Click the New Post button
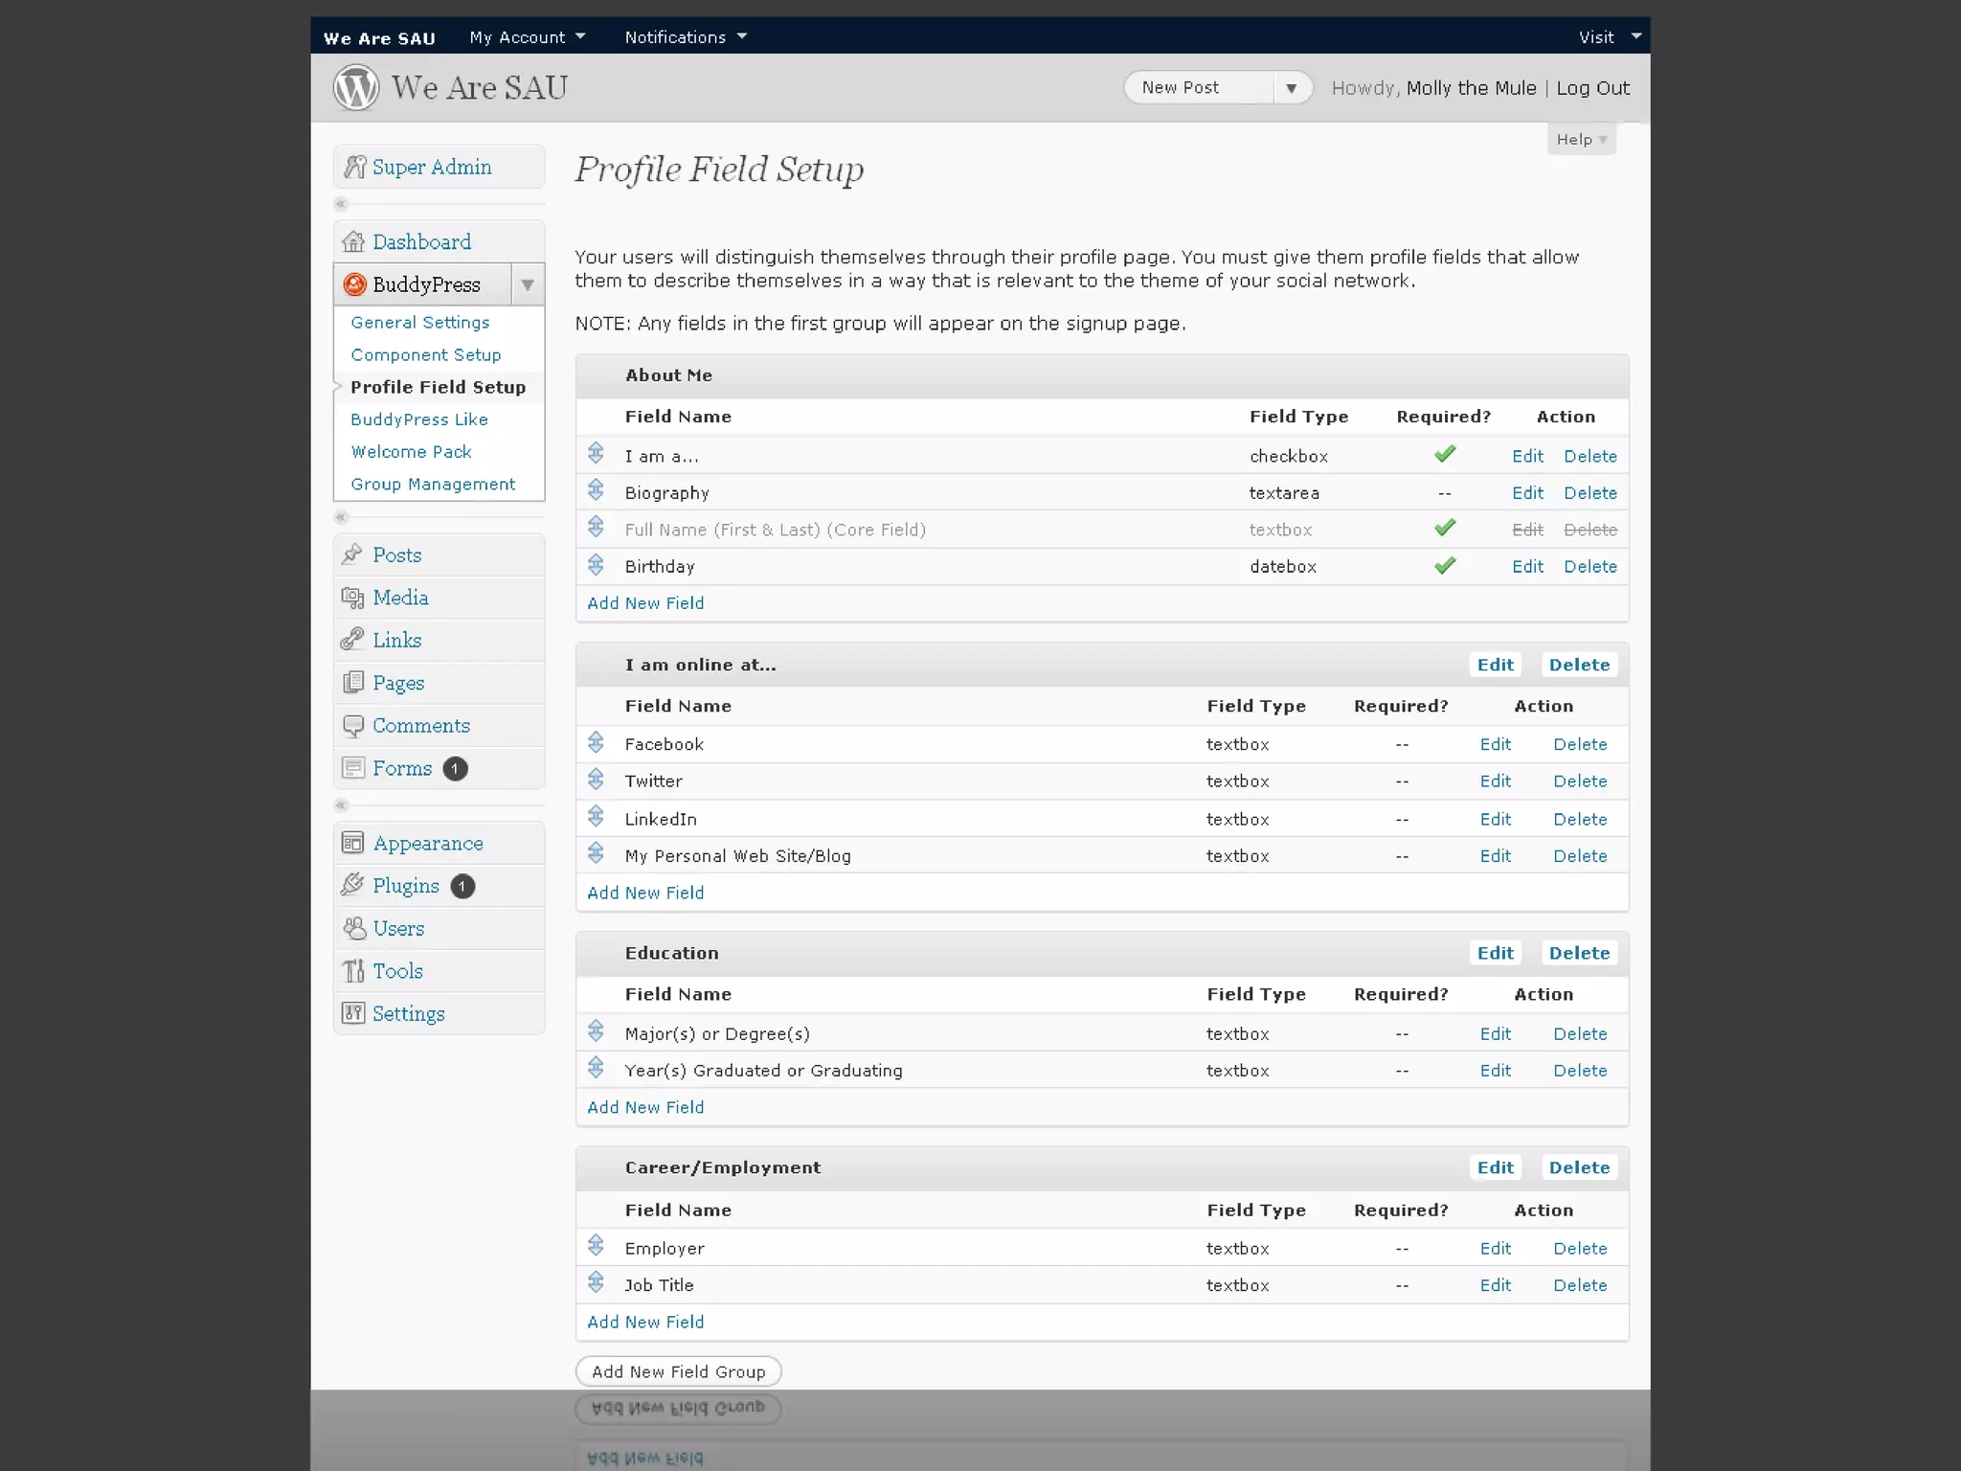 click(x=1199, y=88)
